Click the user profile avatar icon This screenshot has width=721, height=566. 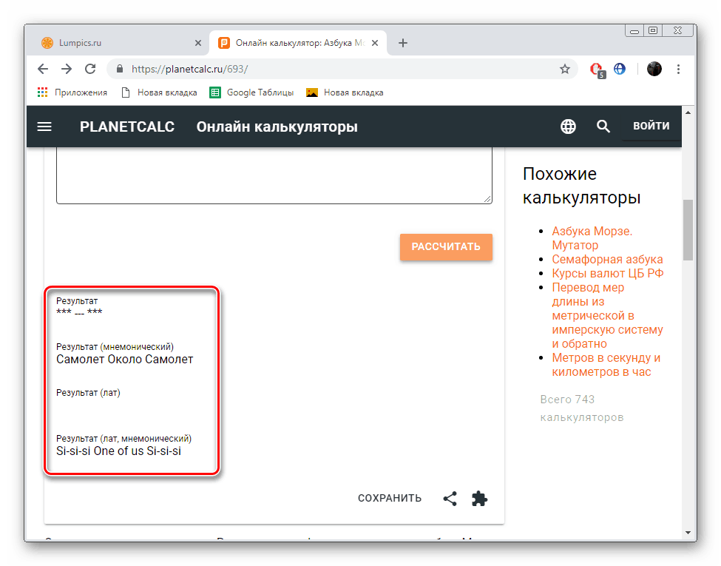pos(654,69)
